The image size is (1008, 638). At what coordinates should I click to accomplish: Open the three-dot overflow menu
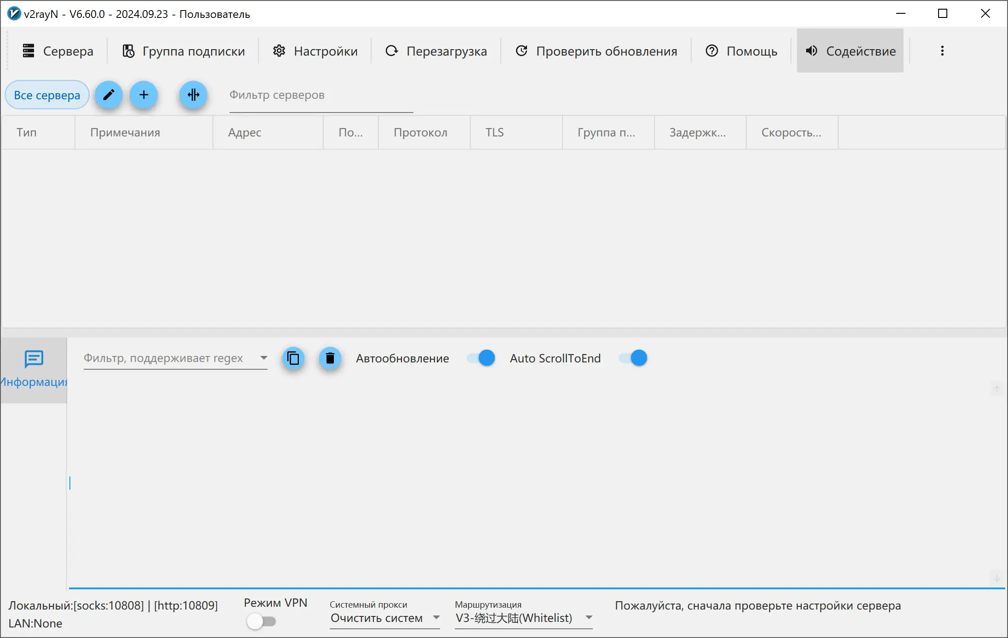(x=942, y=51)
